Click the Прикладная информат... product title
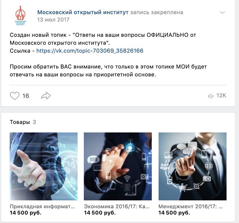 pos(42,206)
